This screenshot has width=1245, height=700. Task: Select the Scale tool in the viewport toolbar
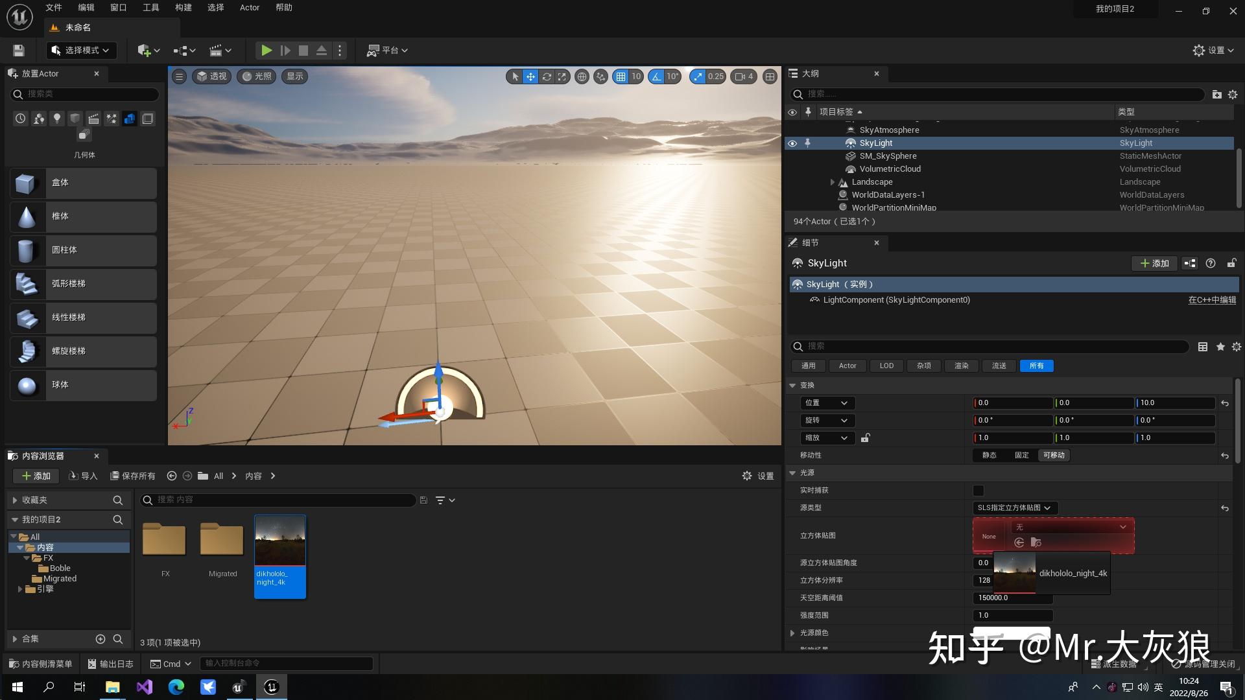coord(562,76)
